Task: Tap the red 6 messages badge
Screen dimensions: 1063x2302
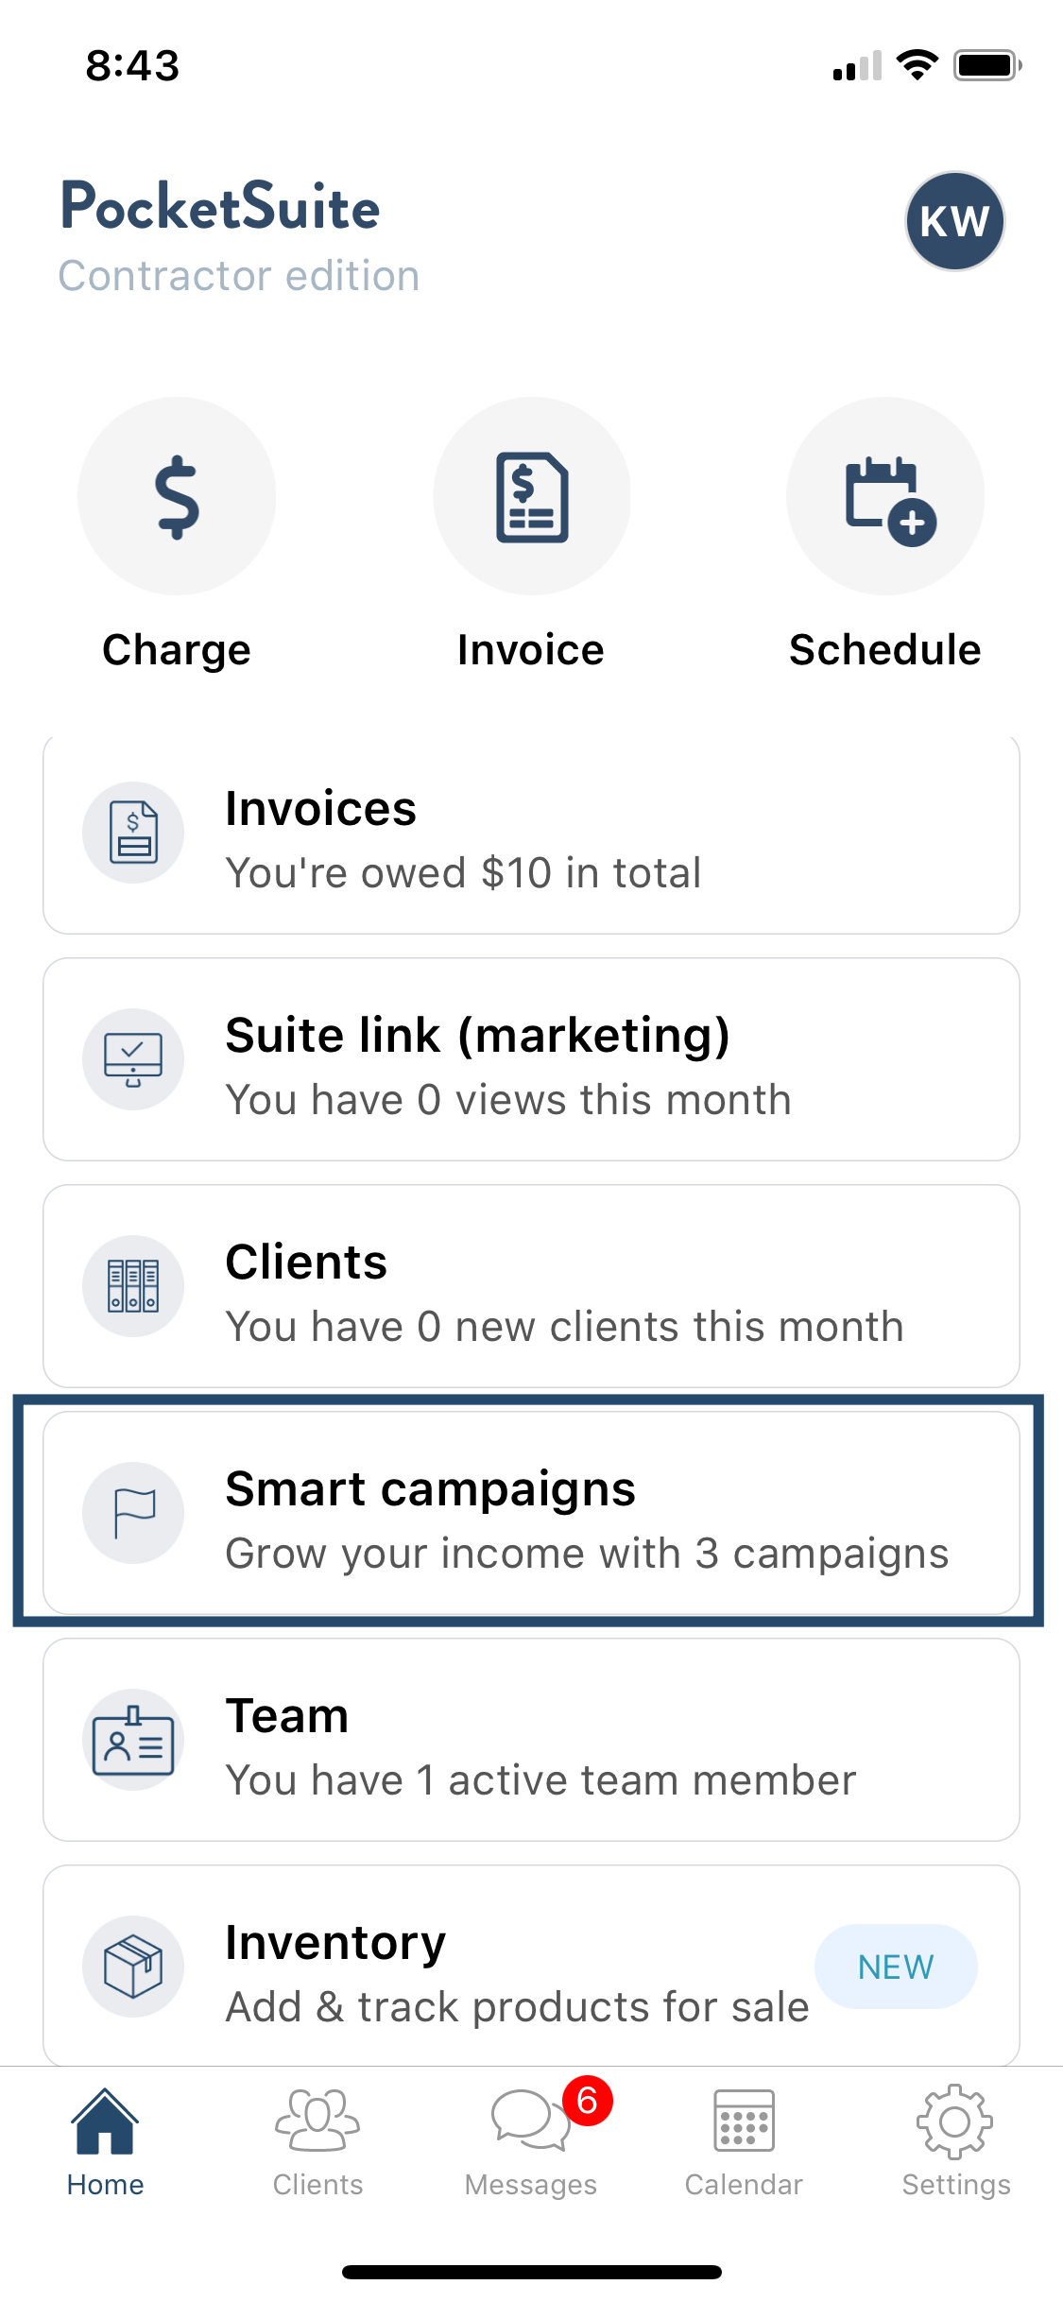Action: coord(587,2101)
